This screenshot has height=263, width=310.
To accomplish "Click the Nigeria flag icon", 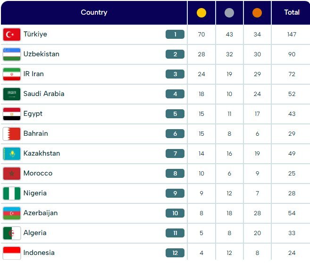I will [x=12, y=193].
